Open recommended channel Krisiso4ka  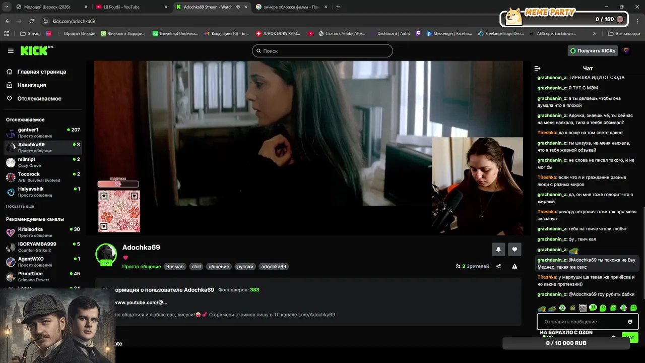(43, 232)
